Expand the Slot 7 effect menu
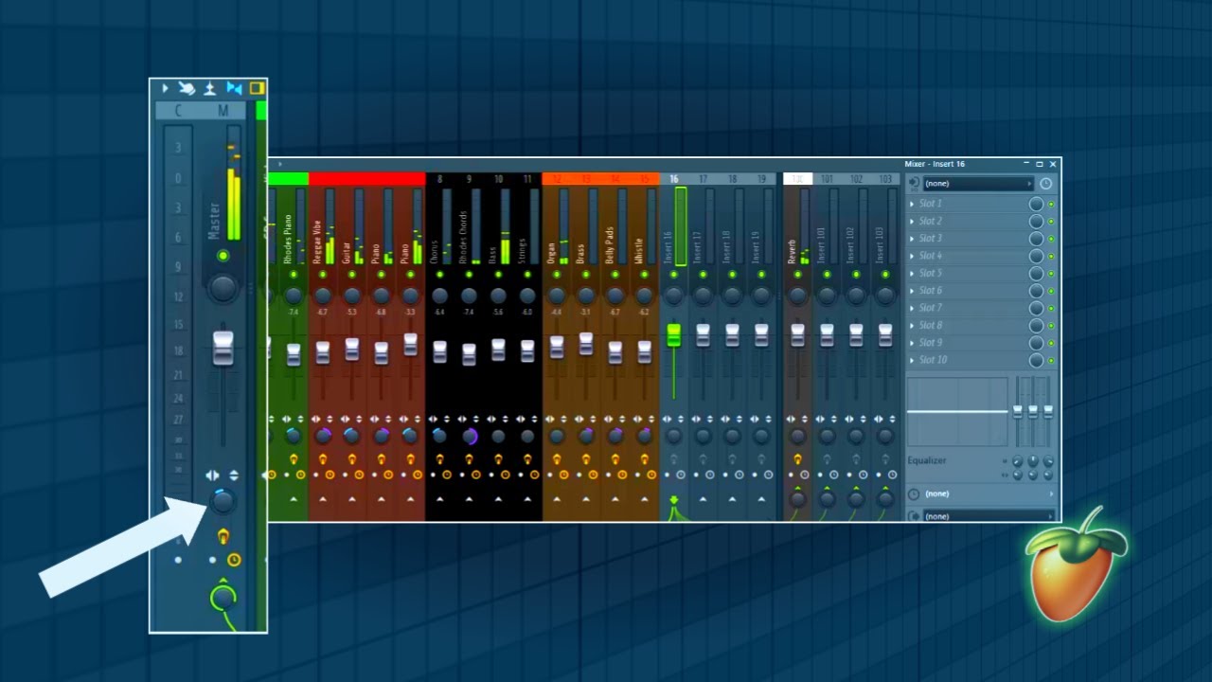The width and height of the screenshot is (1212, 682). pos(912,308)
